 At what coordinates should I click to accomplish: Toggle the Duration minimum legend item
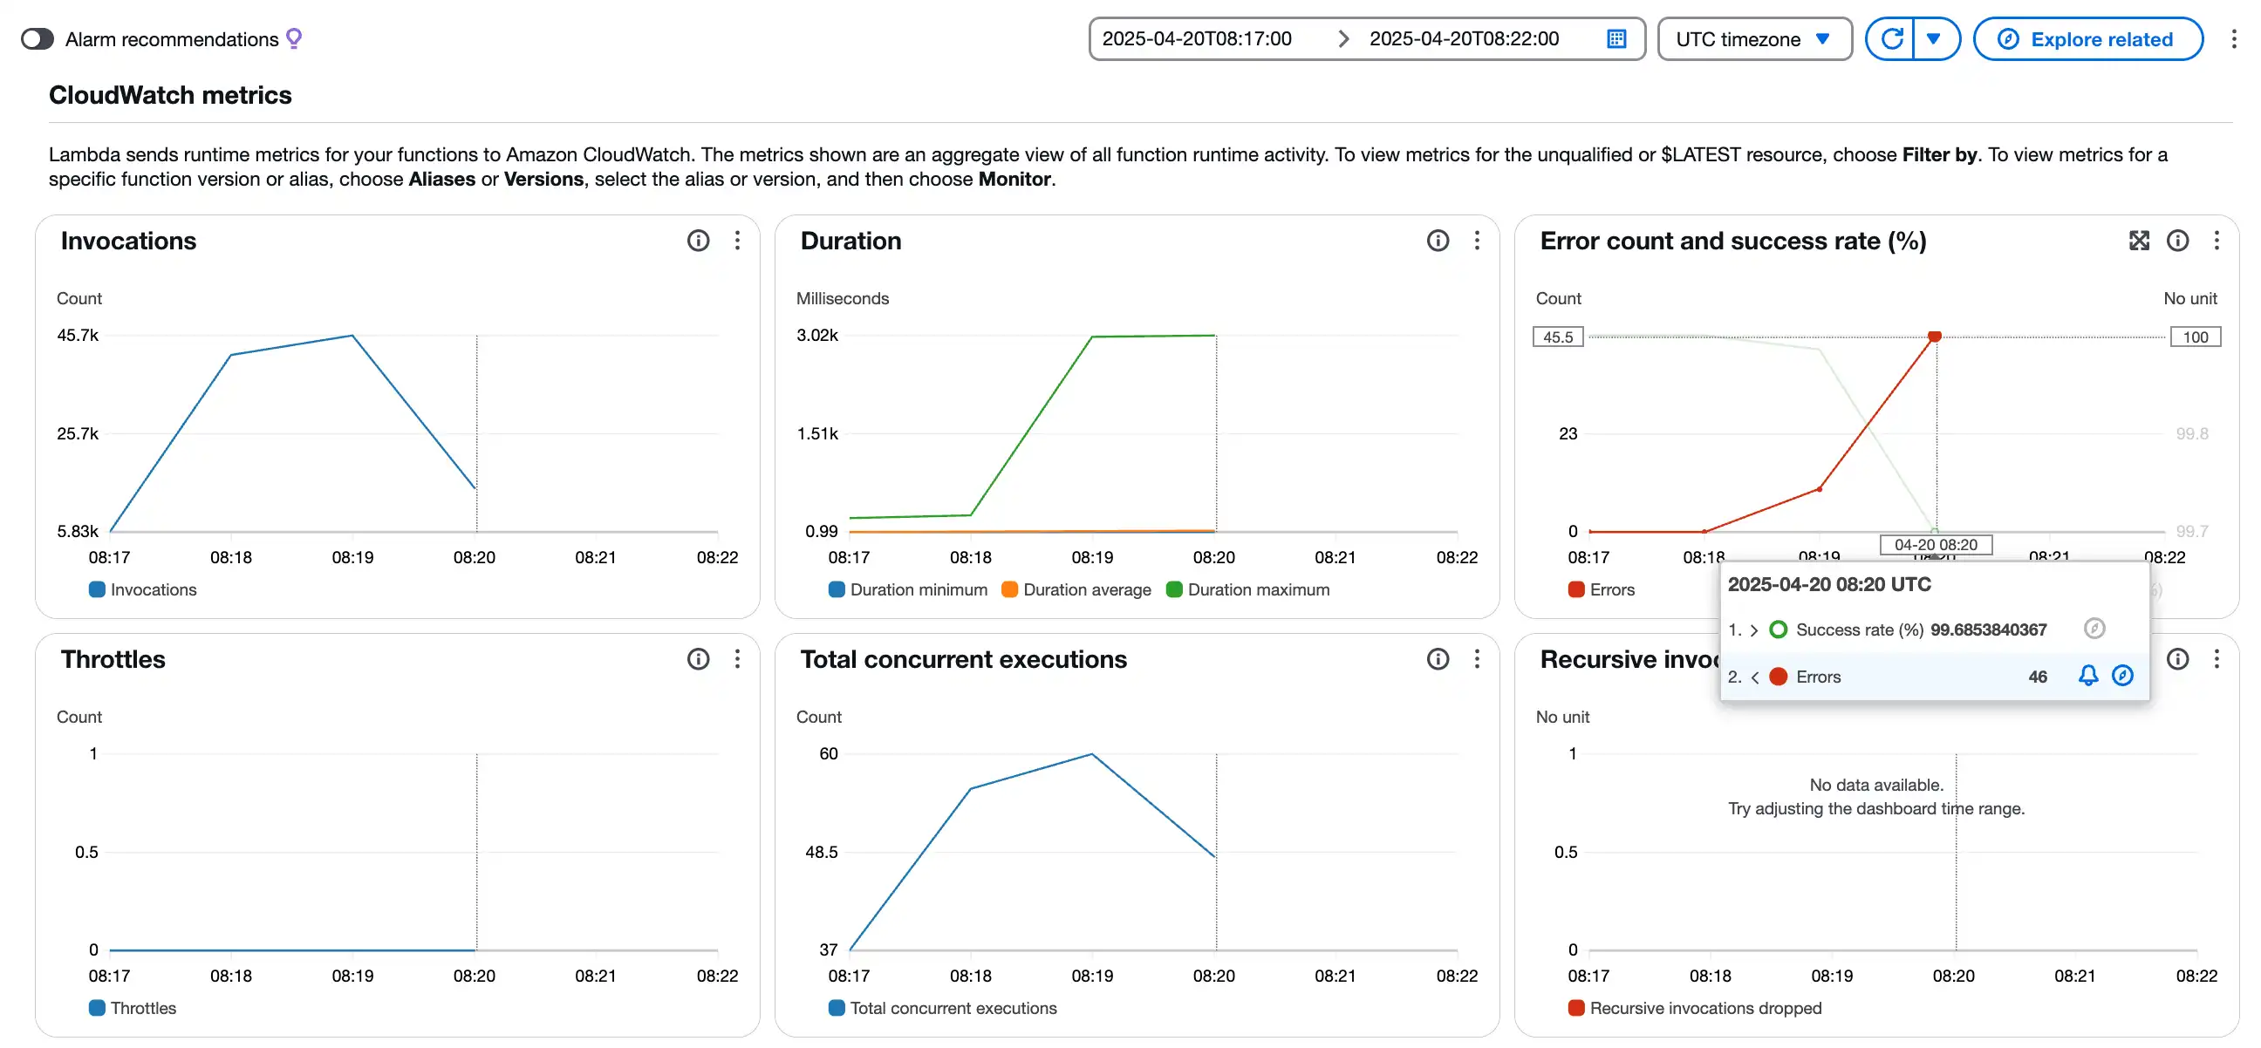pyautogui.click(x=908, y=590)
